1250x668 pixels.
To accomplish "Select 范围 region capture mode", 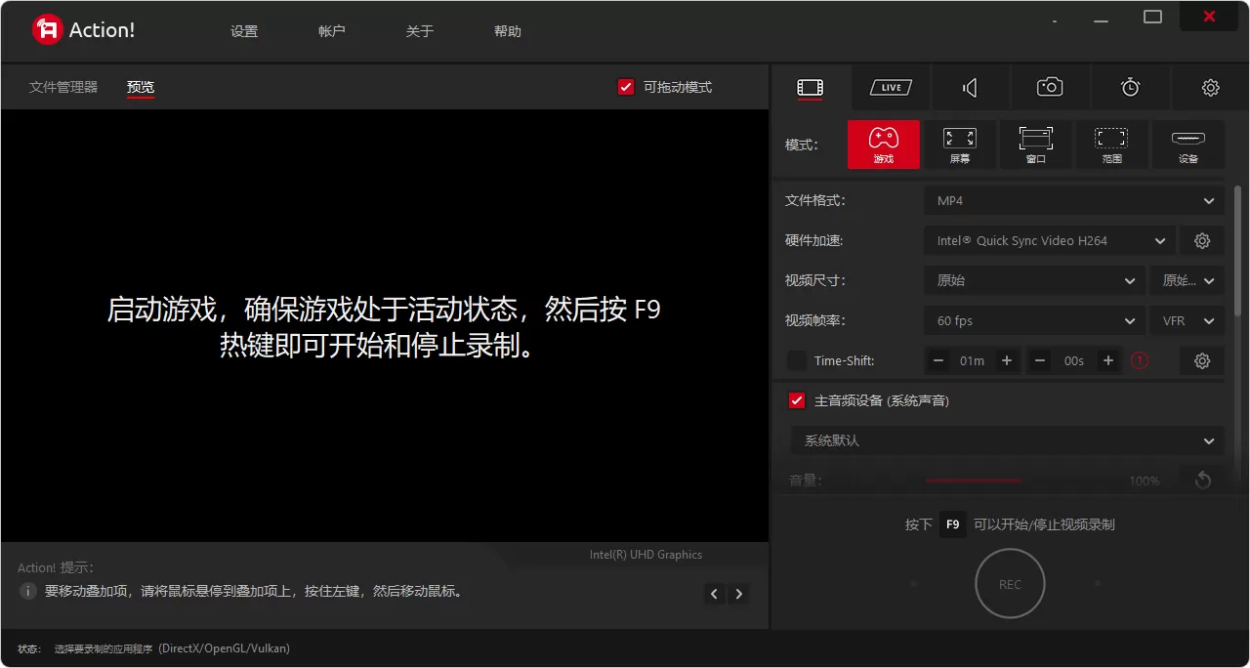I will [1111, 144].
